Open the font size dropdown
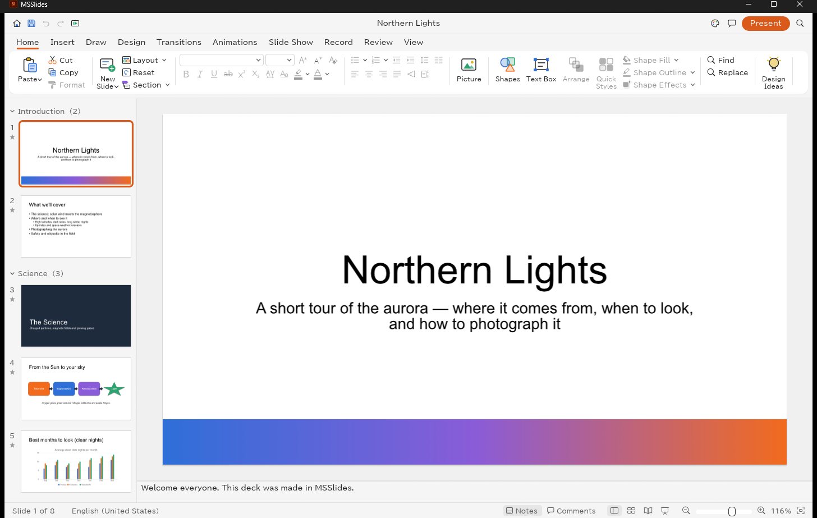This screenshot has width=817, height=518. (290, 60)
